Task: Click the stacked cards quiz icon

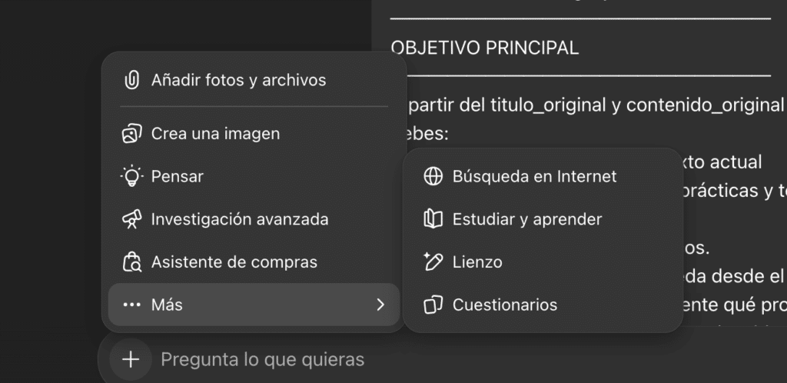Action: (x=433, y=305)
